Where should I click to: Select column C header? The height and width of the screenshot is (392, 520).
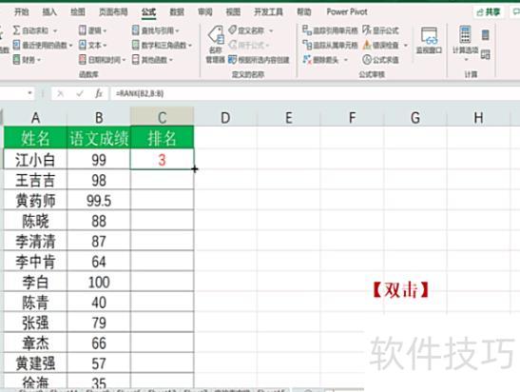163,117
